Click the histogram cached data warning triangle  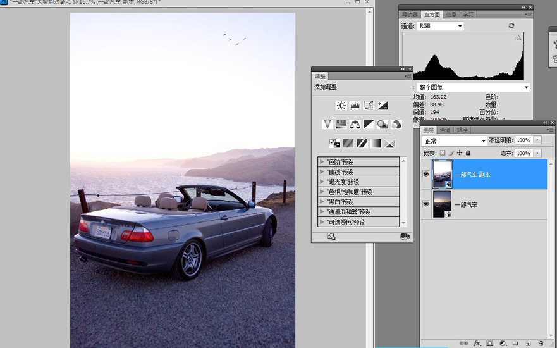pyautogui.click(x=518, y=38)
